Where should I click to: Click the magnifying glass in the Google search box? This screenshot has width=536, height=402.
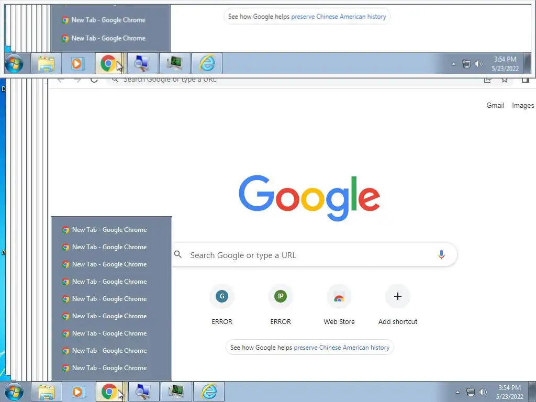point(178,254)
